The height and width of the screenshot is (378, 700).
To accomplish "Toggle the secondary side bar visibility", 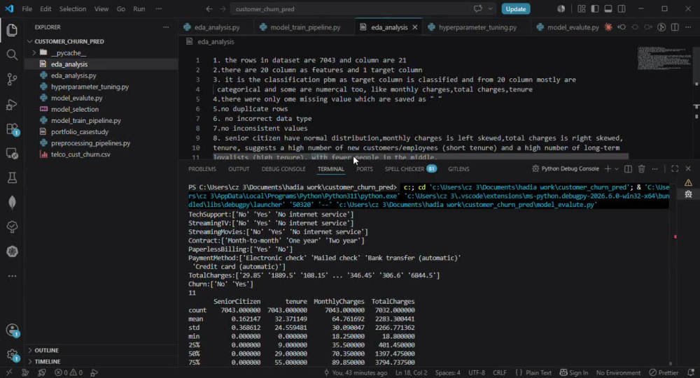I will point(622,9).
